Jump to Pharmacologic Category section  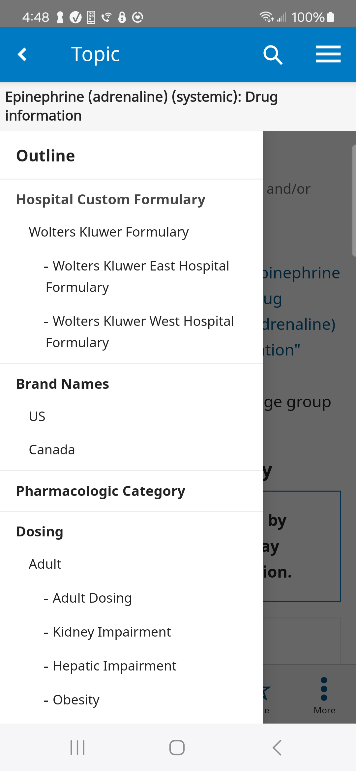pyautogui.click(x=101, y=491)
